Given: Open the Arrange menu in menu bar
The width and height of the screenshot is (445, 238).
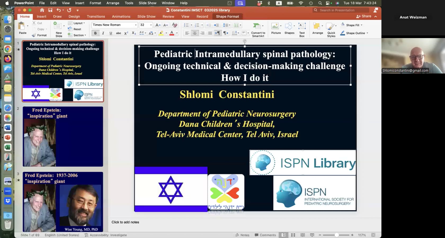Looking at the screenshot, I should [x=113, y=3].
